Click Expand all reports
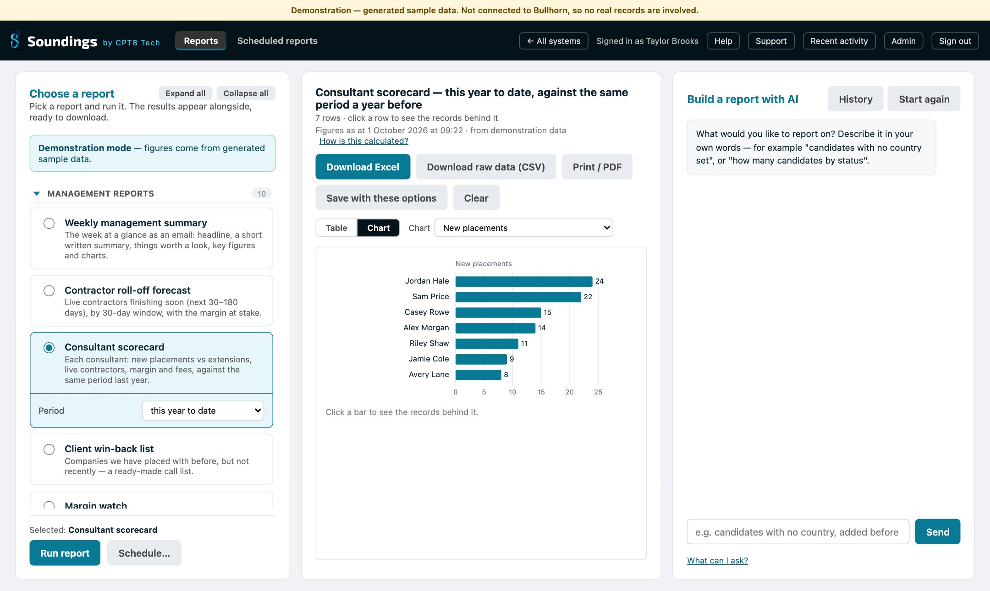 tap(186, 93)
